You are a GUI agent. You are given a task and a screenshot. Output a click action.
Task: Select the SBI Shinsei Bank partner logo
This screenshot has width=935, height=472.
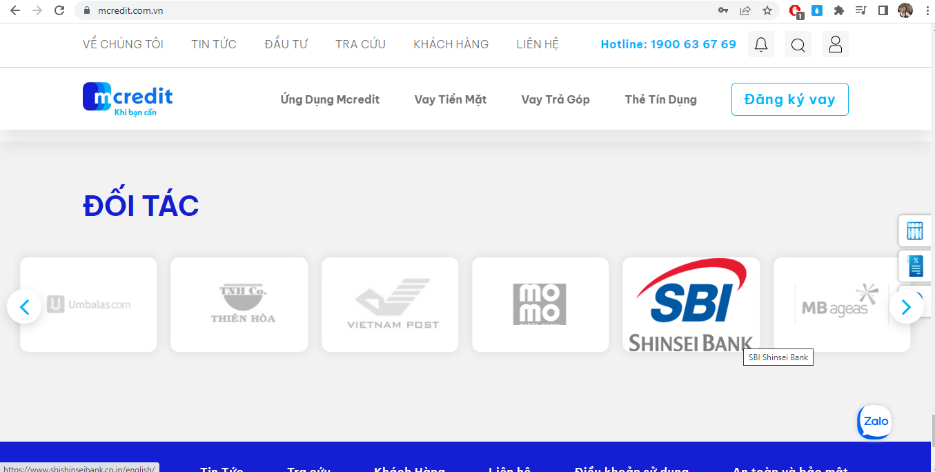coord(691,304)
